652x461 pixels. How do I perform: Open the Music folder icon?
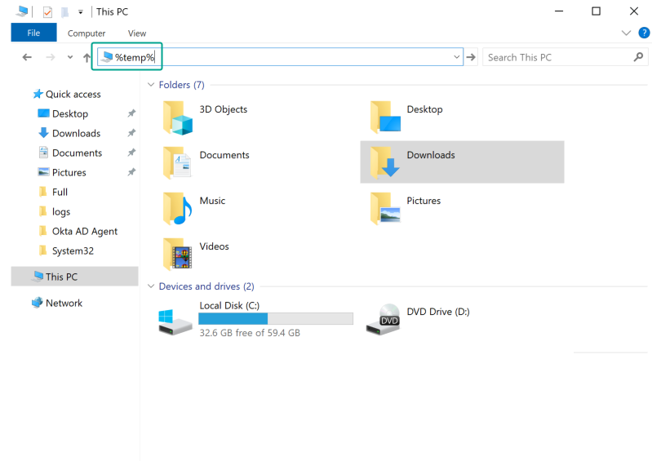pyautogui.click(x=177, y=209)
